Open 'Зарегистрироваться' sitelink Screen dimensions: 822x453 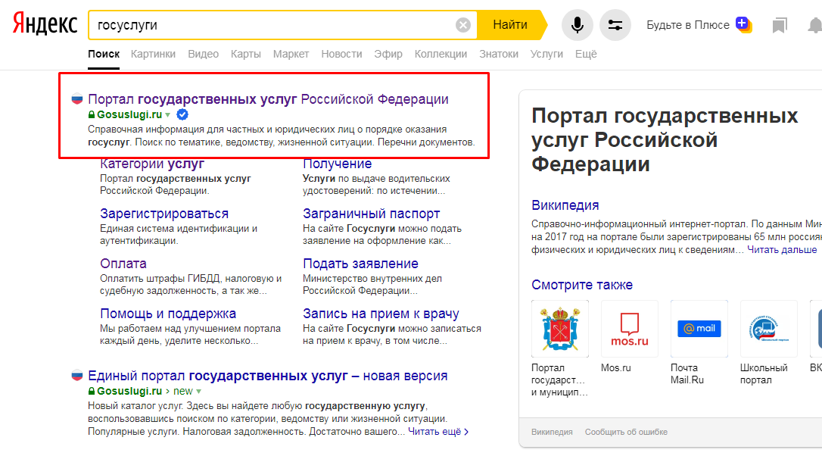[164, 214]
